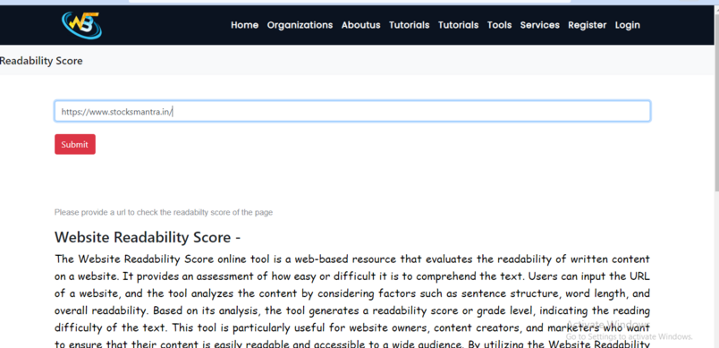Click the Register link
The image size is (719, 348).
click(587, 25)
